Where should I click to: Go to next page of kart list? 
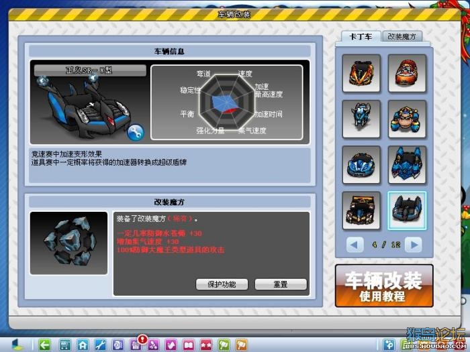click(x=414, y=245)
